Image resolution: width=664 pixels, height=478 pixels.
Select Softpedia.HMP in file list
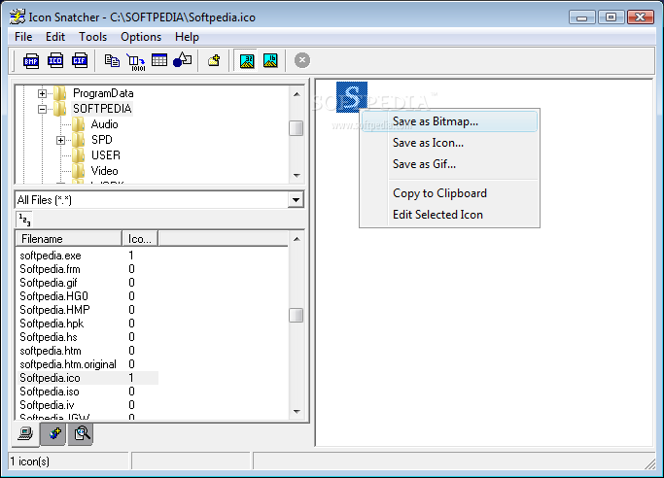click(54, 310)
